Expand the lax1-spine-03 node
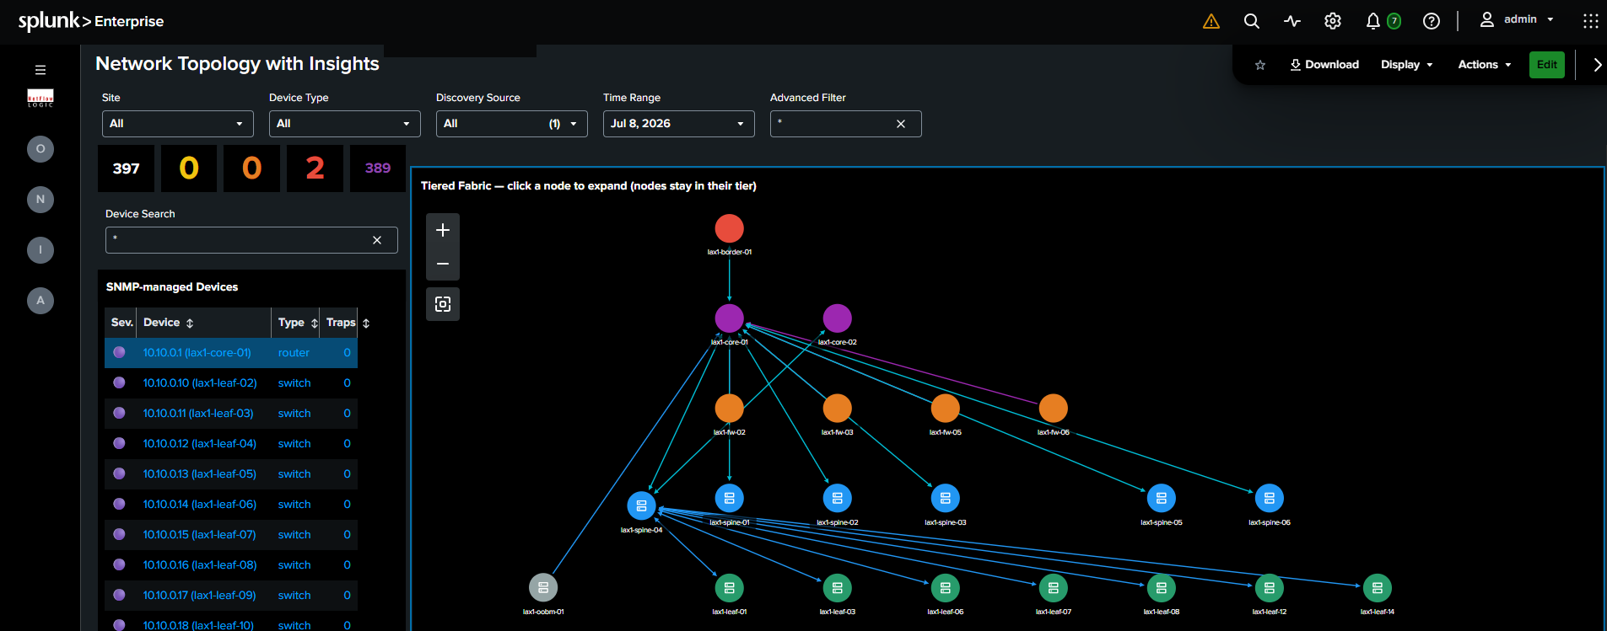The height and width of the screenshot is (631, 1607). [x=945, y=498]
